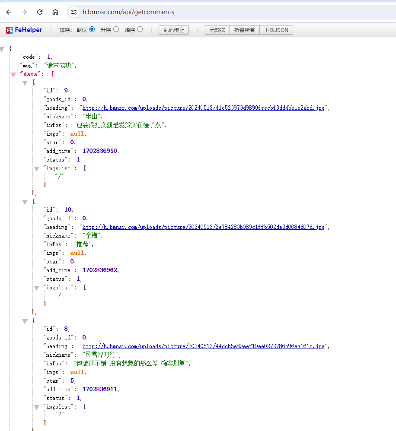Click the msg value 请求成功

point(59,65)
